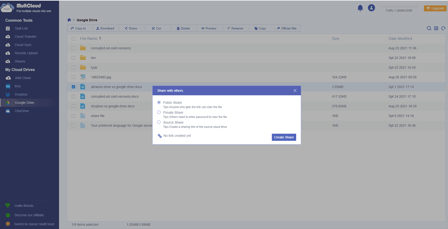
Task: Click the home icon in the breadcrumb
Action: point(69,20)
